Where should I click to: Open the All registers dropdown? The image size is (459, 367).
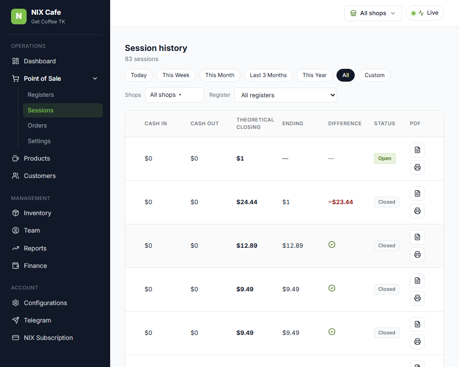[x=285, y=95]
